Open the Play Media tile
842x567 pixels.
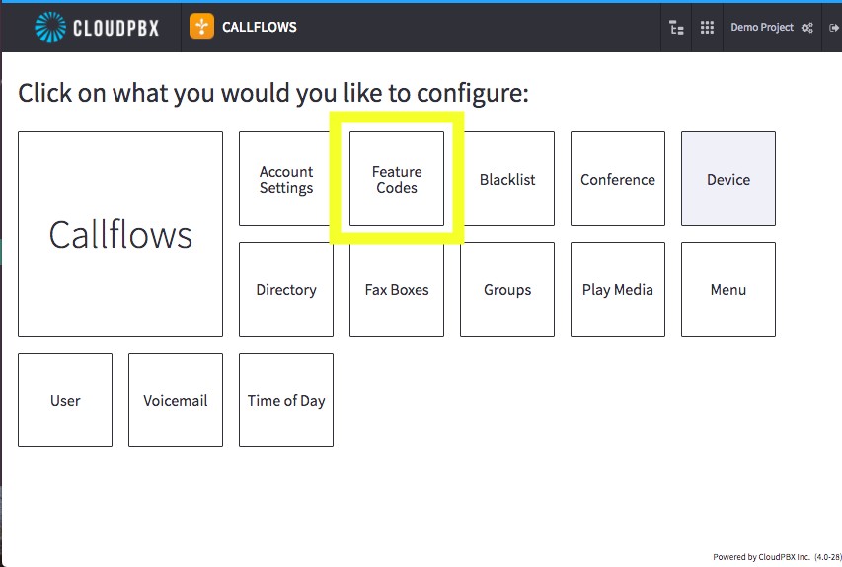[618, 289]
